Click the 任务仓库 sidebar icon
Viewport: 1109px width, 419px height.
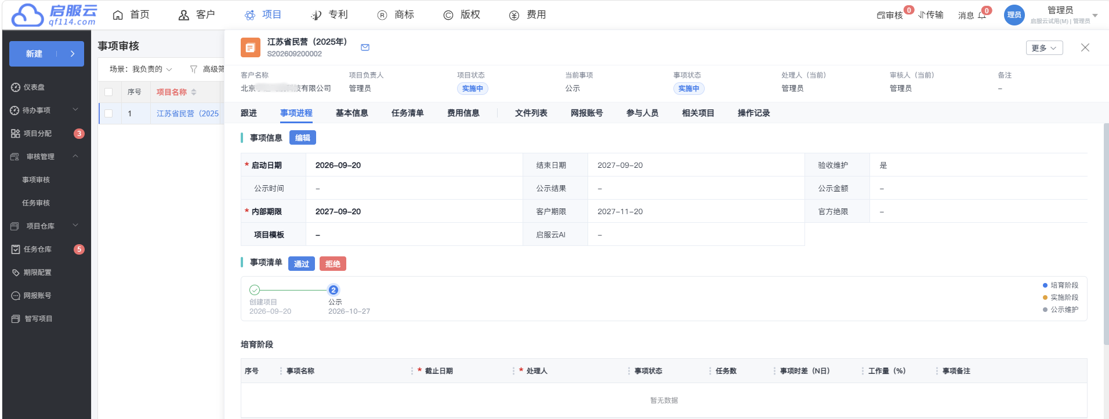pos(16,249)
